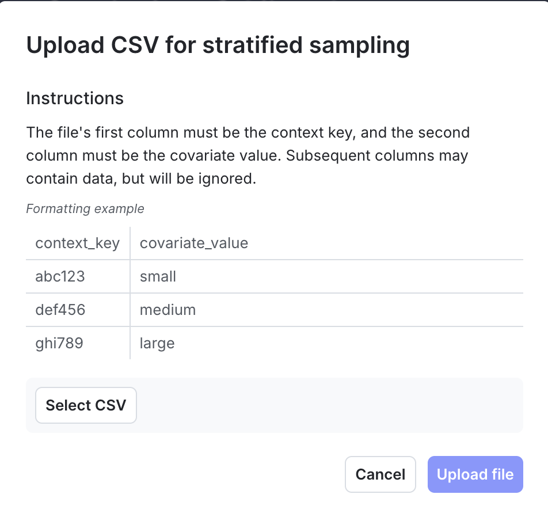Select the covariate_value column header
548x517 pixels.
193,243
